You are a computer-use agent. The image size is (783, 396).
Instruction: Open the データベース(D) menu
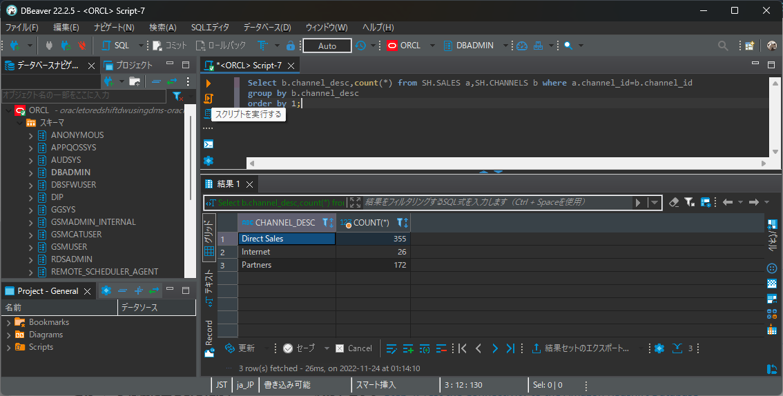pos(267,28)
